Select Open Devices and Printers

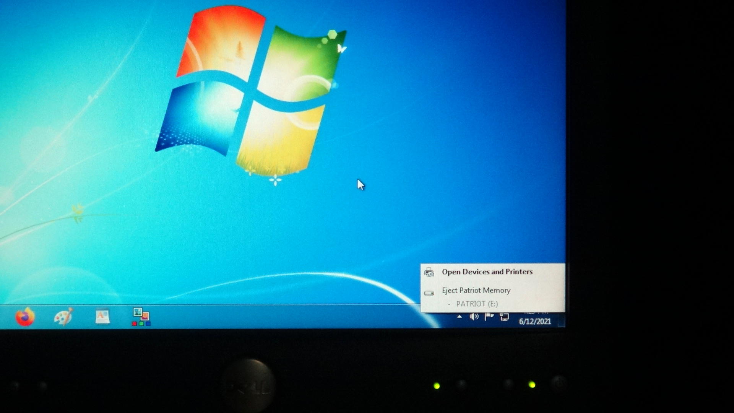coord(487,272)
